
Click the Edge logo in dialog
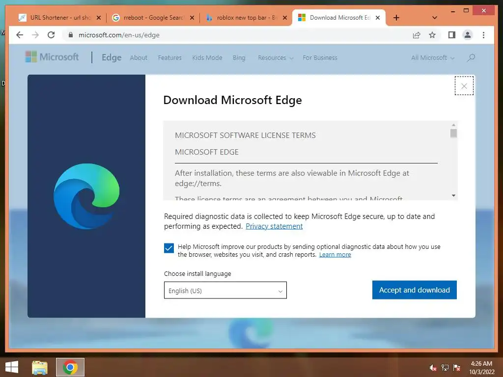(x=86, y=196)
